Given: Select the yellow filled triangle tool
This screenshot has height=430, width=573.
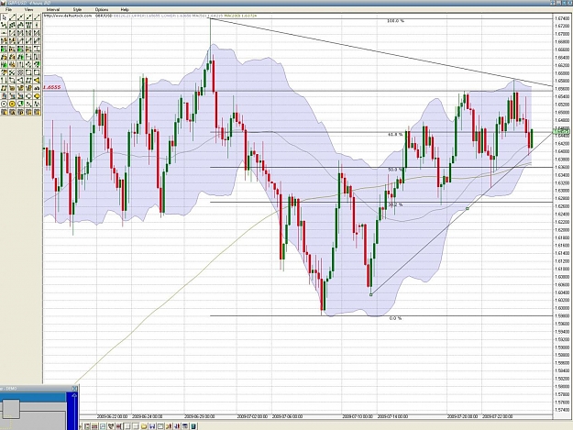Looking at the screenshot, I should coord(37,81).
